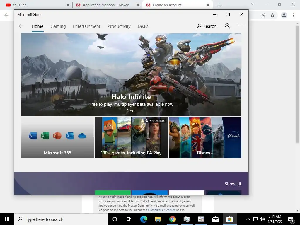Open the Halo Infinite featured banner
This screenshot has width=300, height=225.
pyautogui.click(x=131, y=75)
